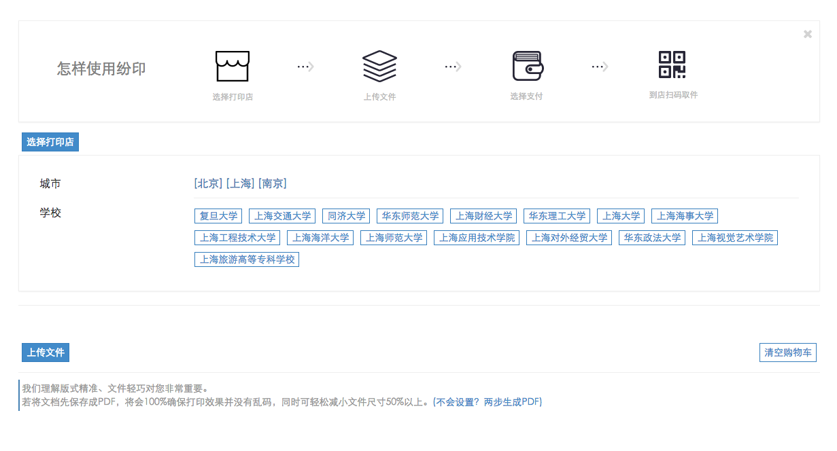Choose 上海应用技术学院 school
837x451 pixels.
pyautogui.click(x=477, y=238)
